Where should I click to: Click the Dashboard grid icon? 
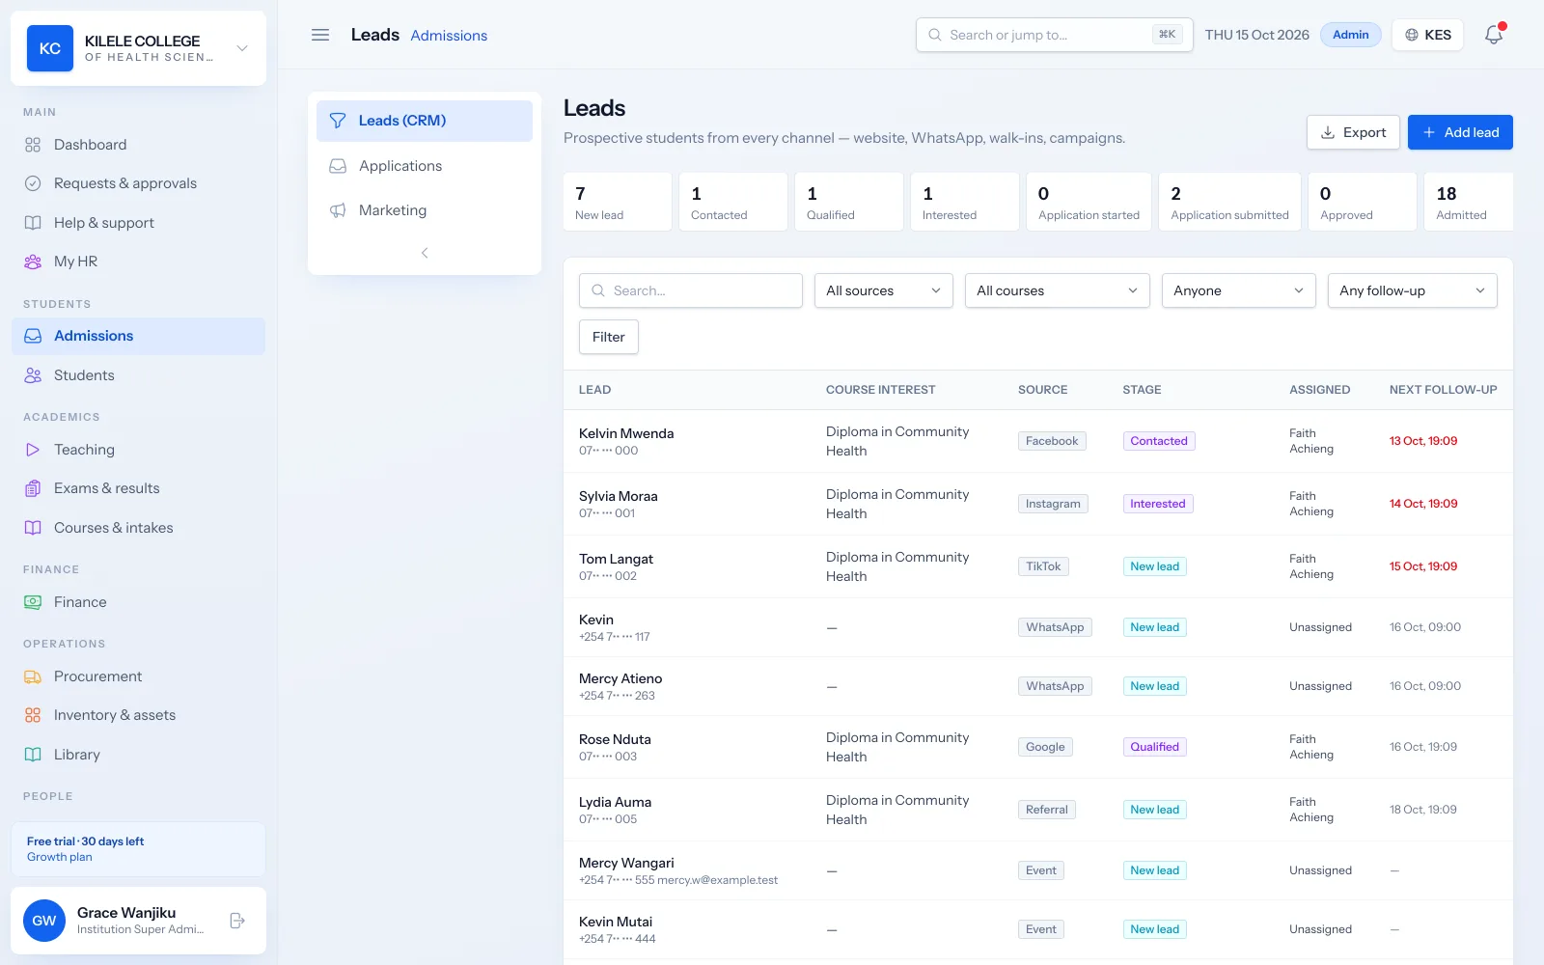(33, 145)
